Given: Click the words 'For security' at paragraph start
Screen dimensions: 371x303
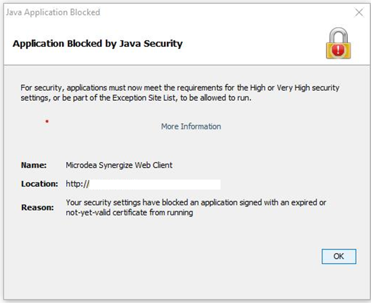Looking at the screenshot, I should (41, 88).
